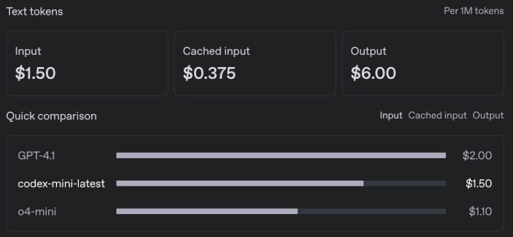The height and width of the screenshot is (237, 513).
Task: Click the $6.00 output price
Action: click(x=373, y=73)
